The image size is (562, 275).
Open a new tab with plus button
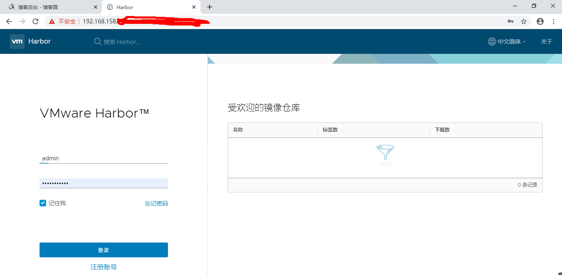click(210, 7)
